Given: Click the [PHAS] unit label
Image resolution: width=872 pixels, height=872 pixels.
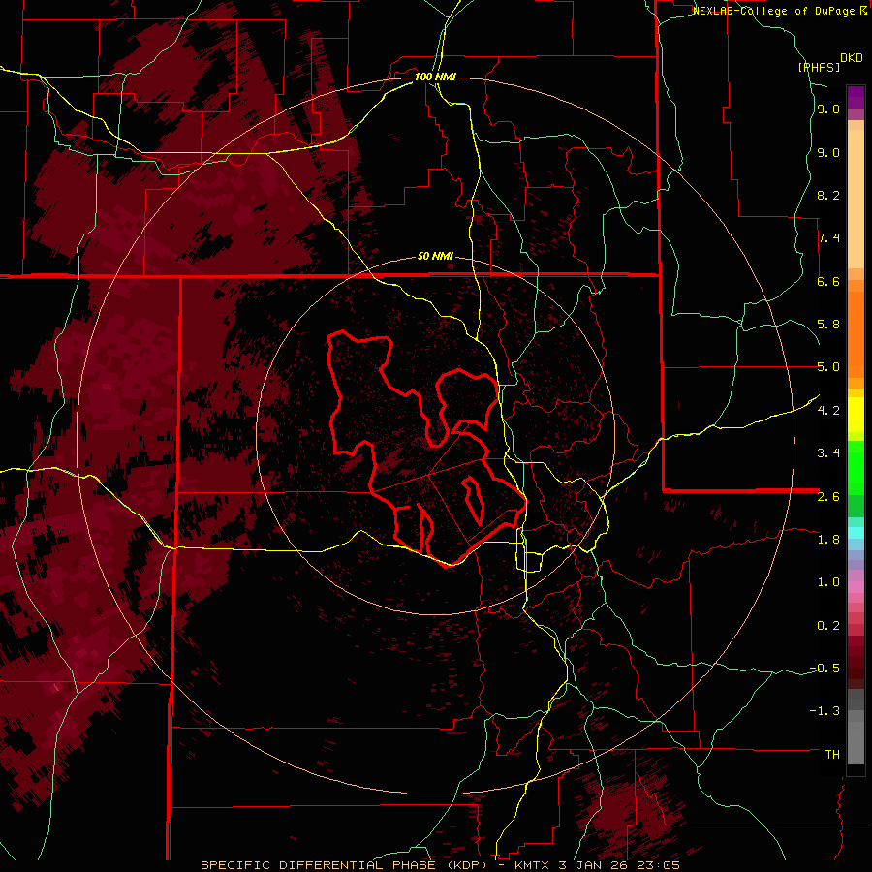Looking at the screenshot, I should pyautogui.click(x=819, y=67).
